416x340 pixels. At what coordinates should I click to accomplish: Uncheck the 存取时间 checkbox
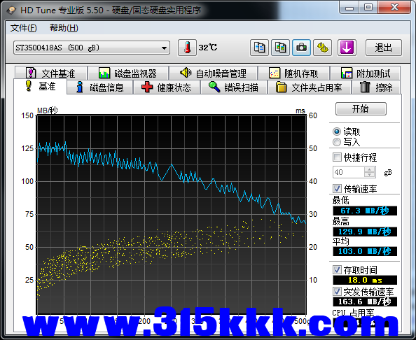[337, 270]
